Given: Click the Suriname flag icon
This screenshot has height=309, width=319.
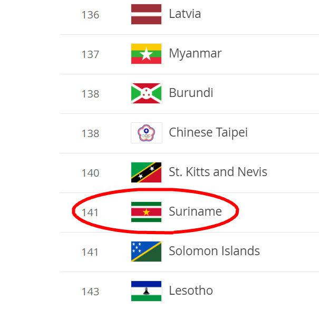Looking at the screenshot, I should [x=146, y=212].
